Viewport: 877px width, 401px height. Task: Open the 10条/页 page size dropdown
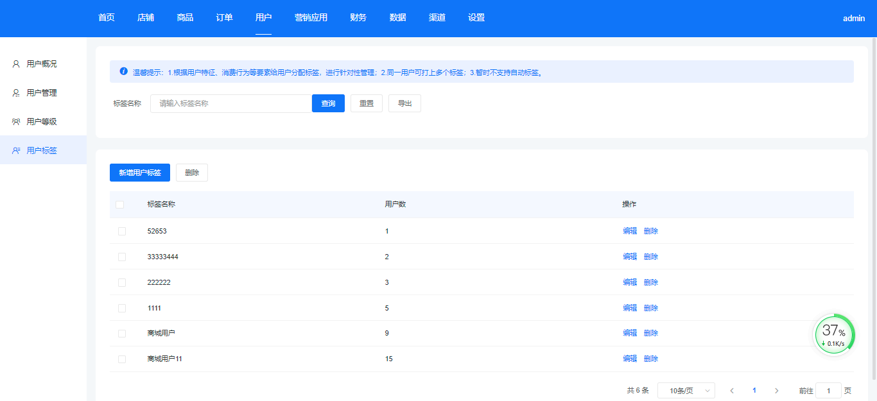(x=686, y=391)
